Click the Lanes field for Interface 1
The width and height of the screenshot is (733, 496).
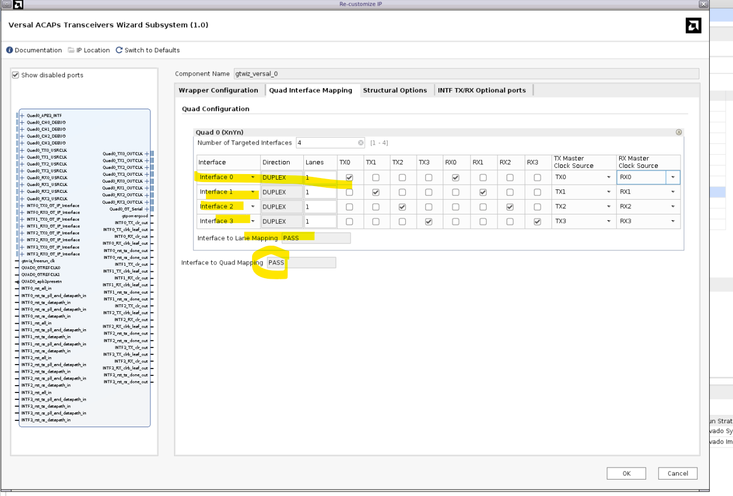[x=320, y=192]
